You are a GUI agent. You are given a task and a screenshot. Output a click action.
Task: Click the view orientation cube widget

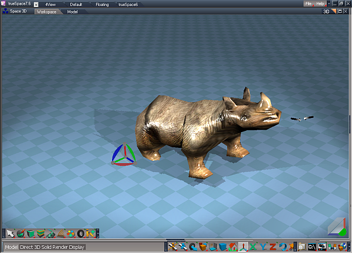[x=337, y=227]
